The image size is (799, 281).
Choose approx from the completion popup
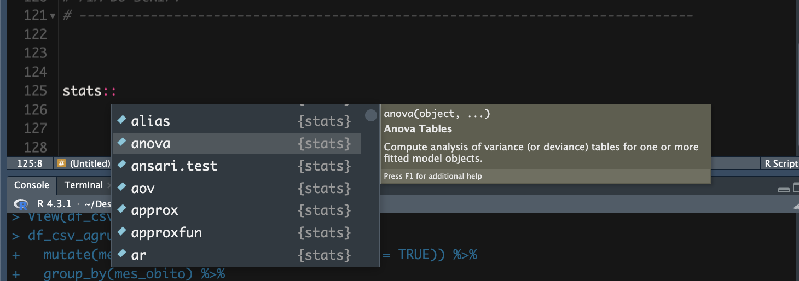pyautogui.click(x=154, y=210)
